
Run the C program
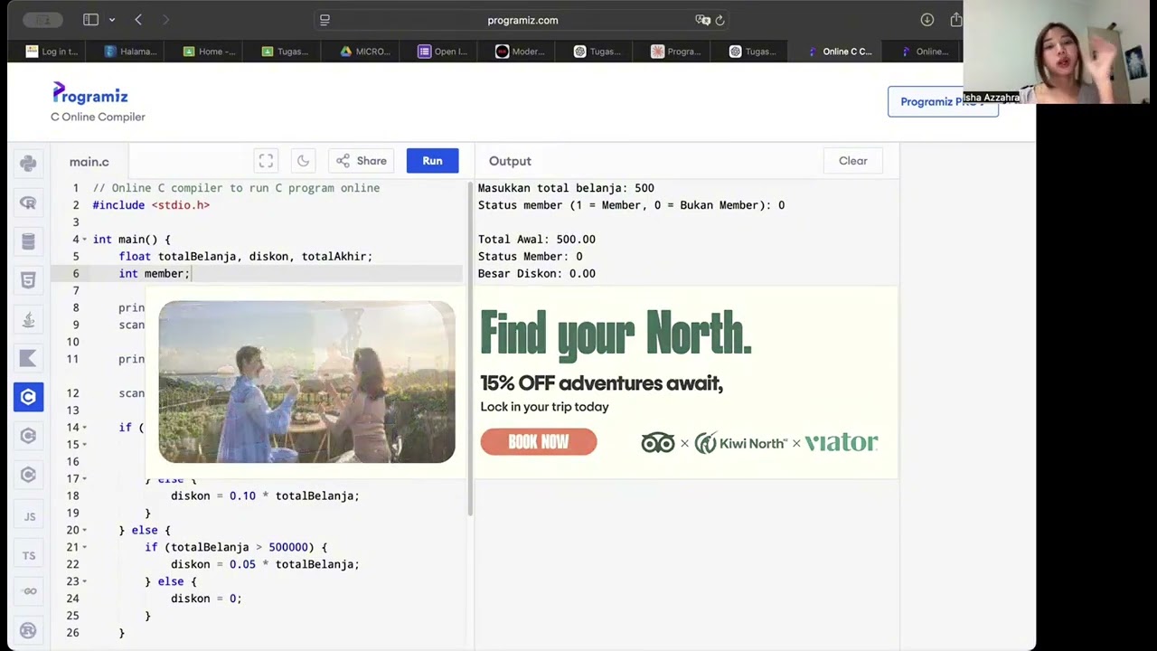point(432,161)
